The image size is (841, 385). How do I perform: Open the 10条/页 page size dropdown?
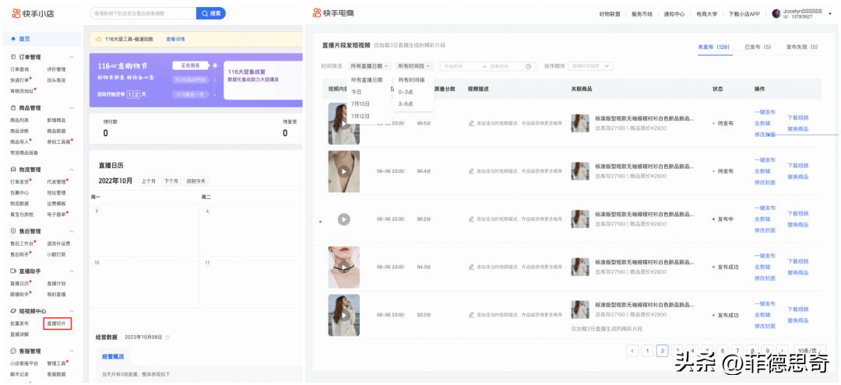(x=810, y=351)
